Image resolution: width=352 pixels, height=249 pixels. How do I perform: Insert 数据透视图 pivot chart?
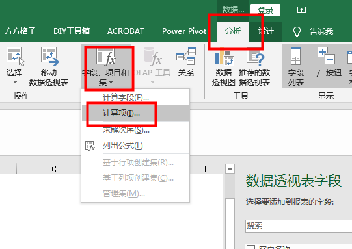coord(223,67)
